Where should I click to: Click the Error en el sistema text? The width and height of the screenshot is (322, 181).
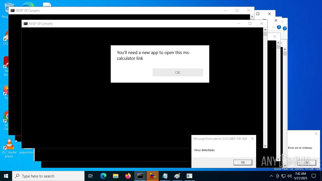point(300,148)
